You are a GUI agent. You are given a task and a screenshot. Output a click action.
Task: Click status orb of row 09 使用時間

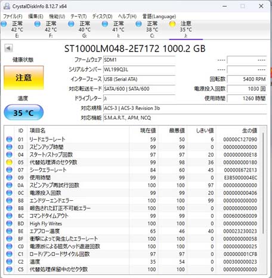[9, 178]
